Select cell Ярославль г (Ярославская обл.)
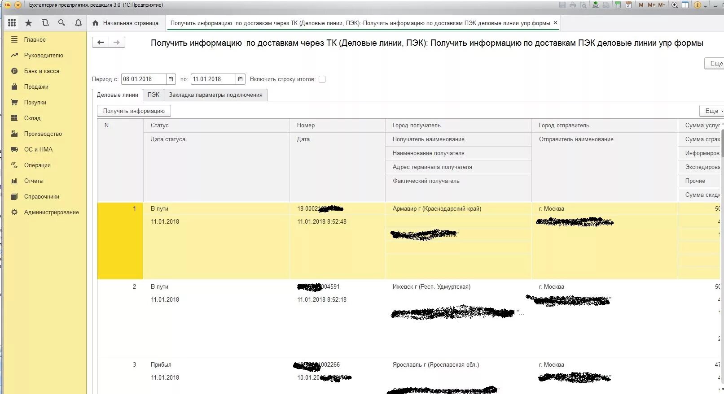This screenshot has height=394, width=724. 458,365
